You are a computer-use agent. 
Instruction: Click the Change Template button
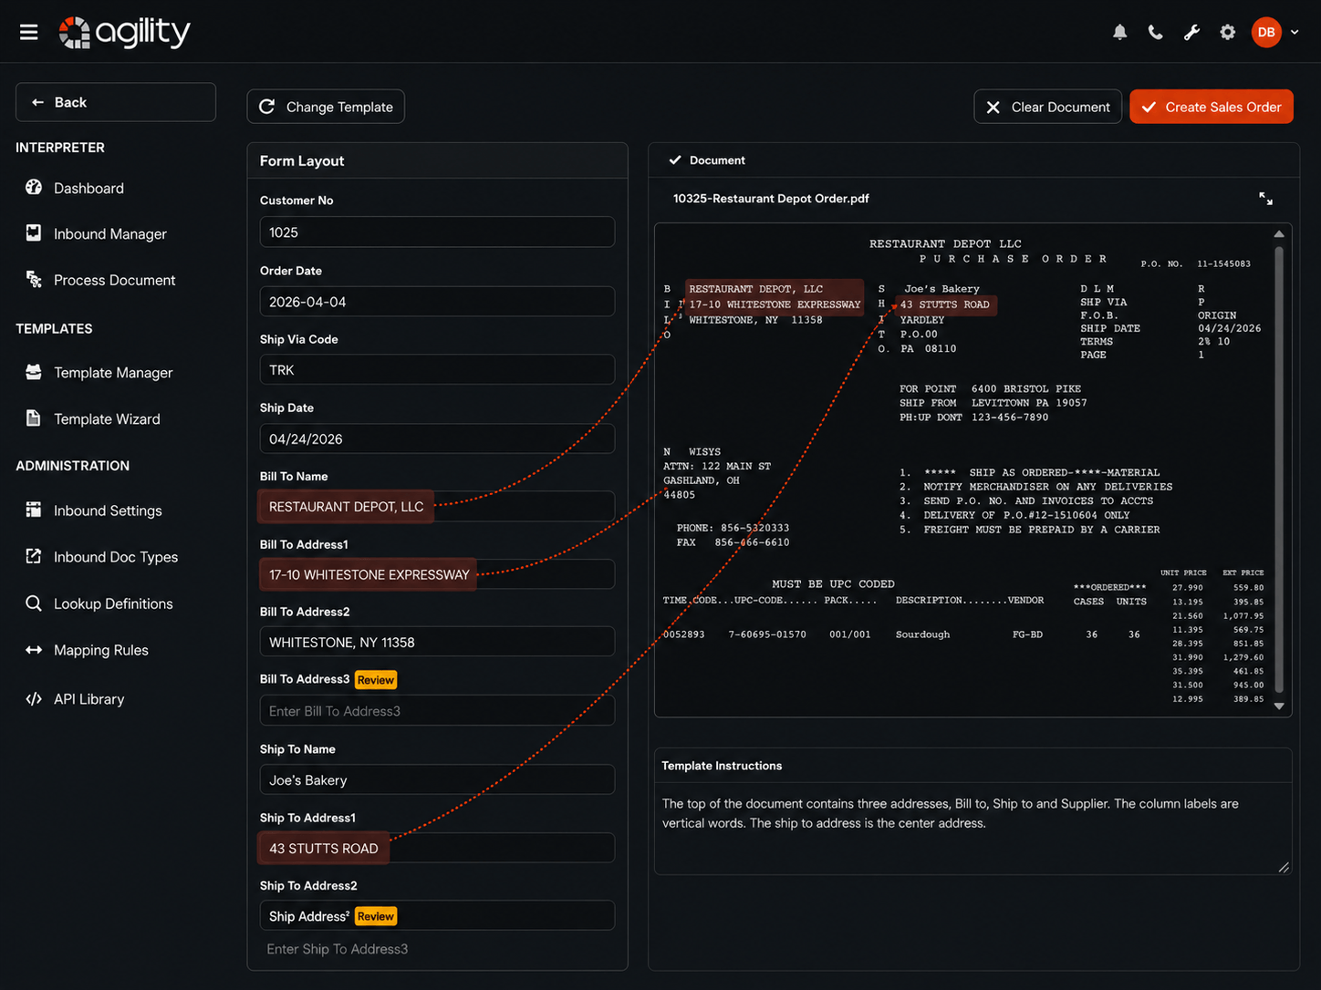(326, 107)
